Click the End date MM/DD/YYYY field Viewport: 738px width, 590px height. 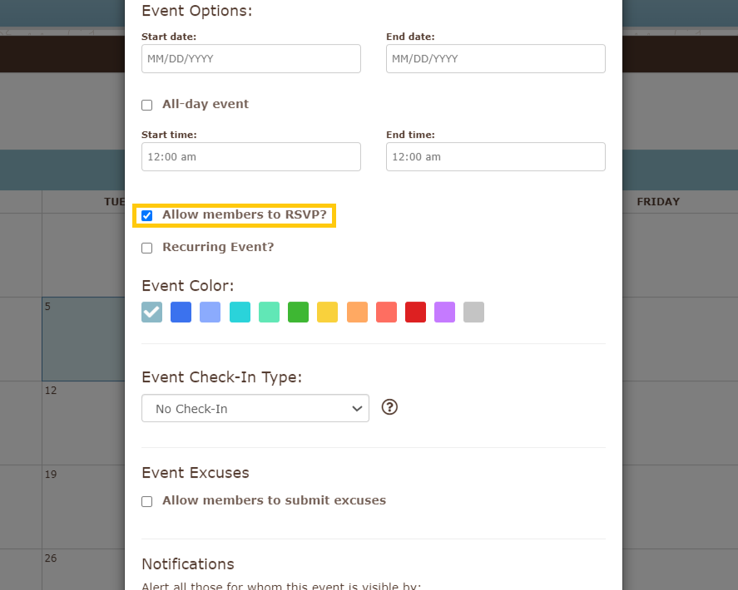pos(495,58)
